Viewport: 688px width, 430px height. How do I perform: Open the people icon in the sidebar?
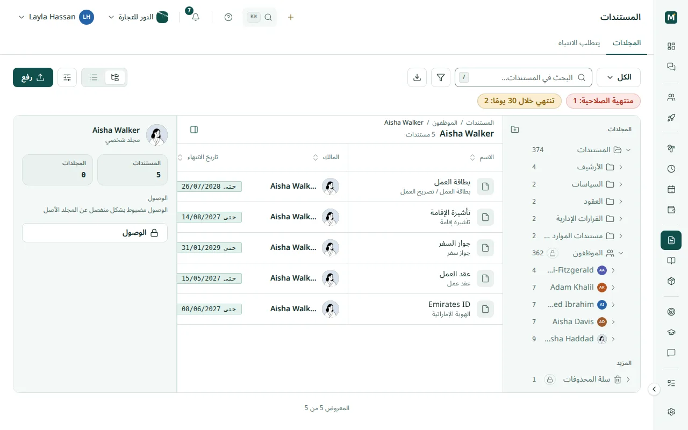point(671,97)
